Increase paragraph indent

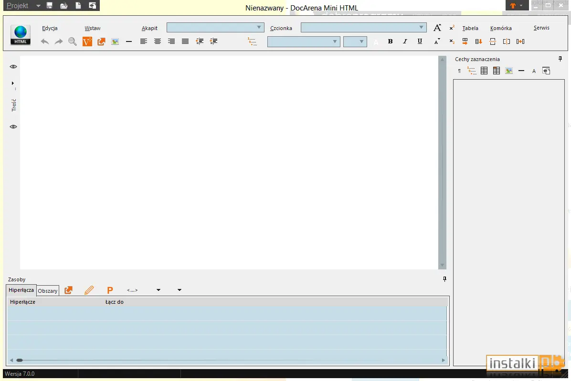[x=214, y=41]
